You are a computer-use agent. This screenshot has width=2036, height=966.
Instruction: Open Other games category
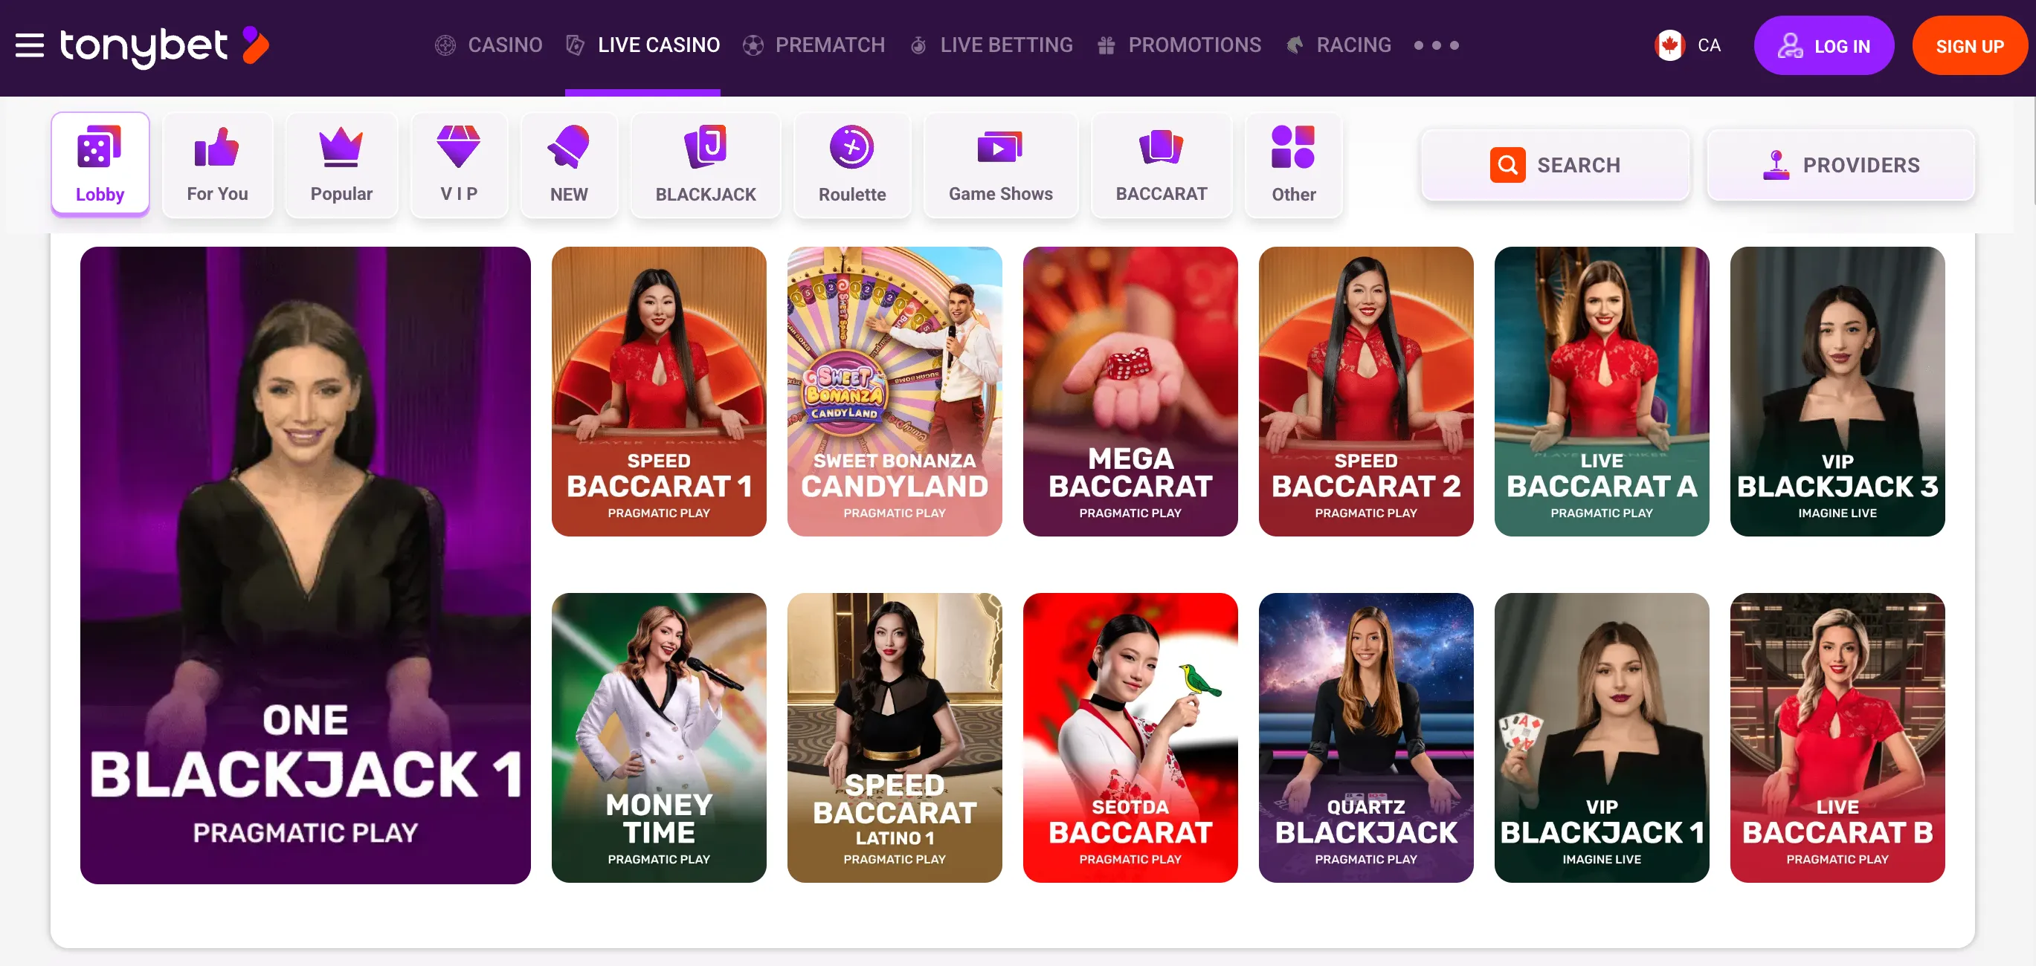(1294, 164)
